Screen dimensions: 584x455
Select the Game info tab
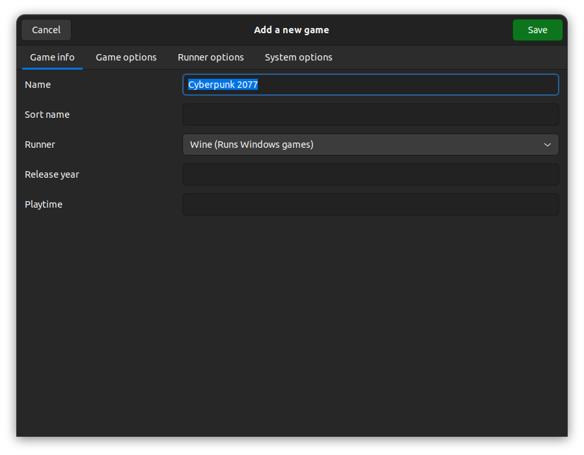click(52, 57)
